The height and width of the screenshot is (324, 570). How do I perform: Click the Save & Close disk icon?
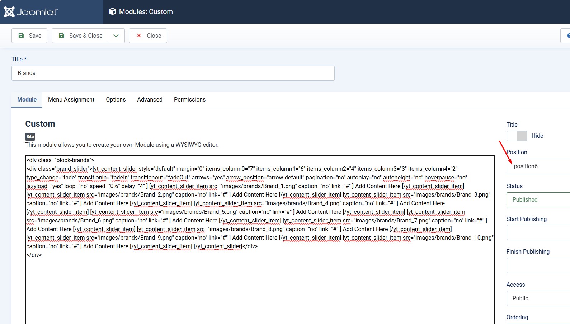point(61,36)
